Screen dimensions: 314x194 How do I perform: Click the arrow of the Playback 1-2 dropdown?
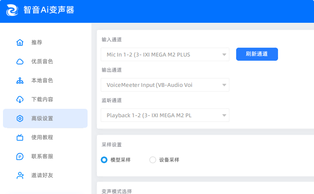point(224,116)
